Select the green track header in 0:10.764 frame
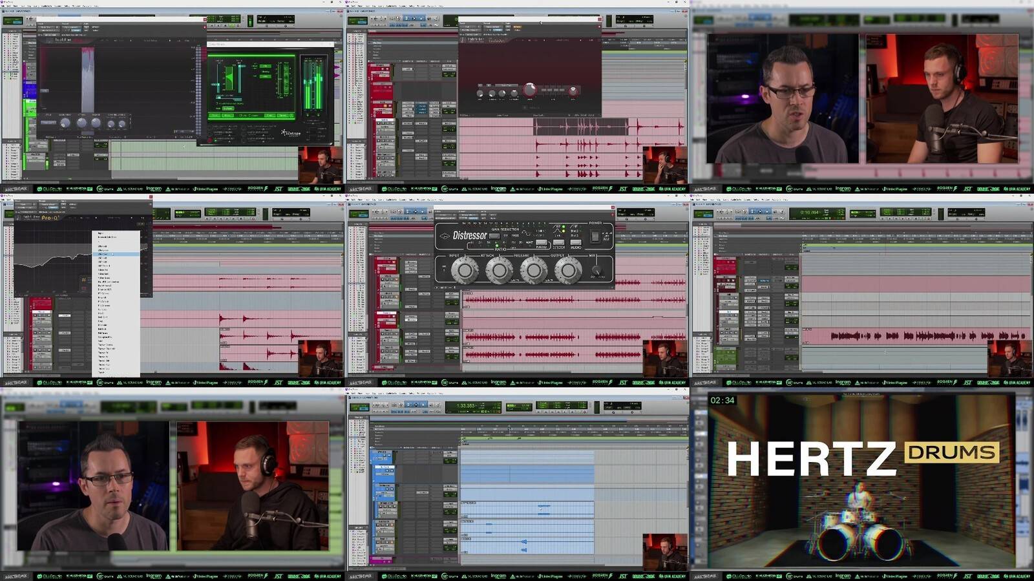Image resolution: width=1034 pixels, height=581 pixels. click(x=725, y=359)
